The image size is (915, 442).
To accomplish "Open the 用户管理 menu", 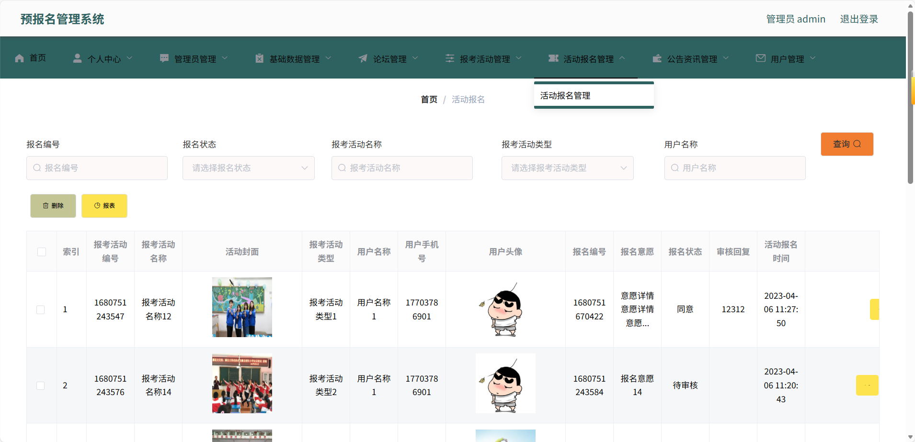I will coord(786,58).
